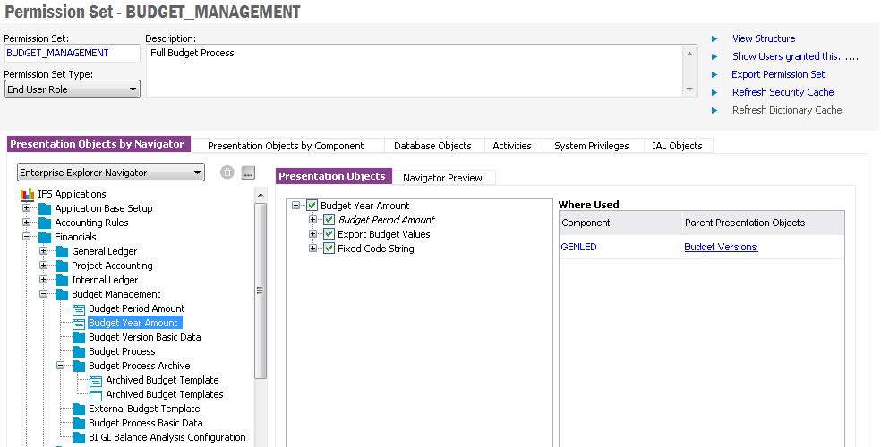Click the Budget Management folder icon
Image resolution: width=881 pixels, height=447 pixels.
tap(62, 294)
